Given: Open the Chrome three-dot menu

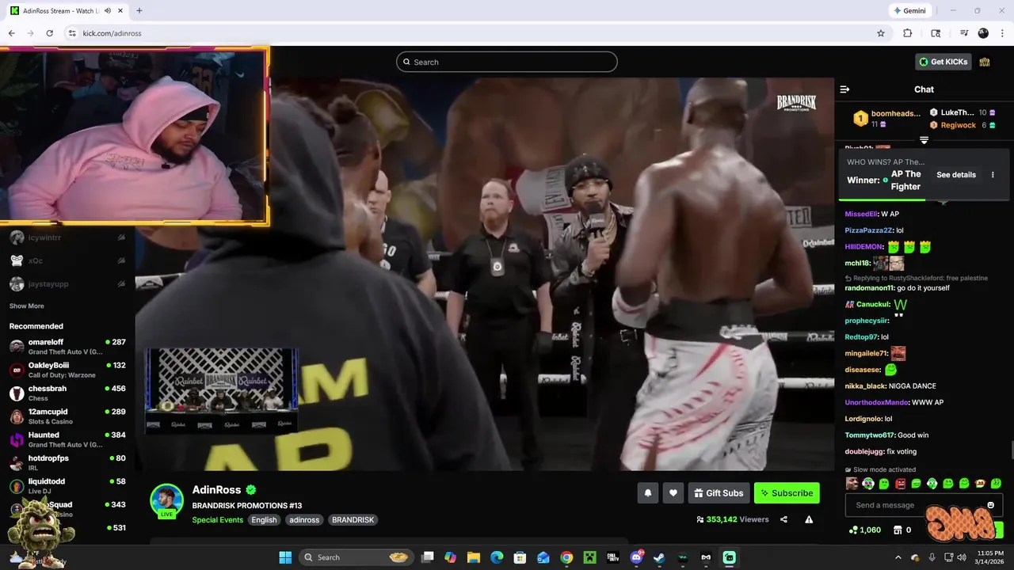Looking at the screenshot, I should [x=1002, y=33].
